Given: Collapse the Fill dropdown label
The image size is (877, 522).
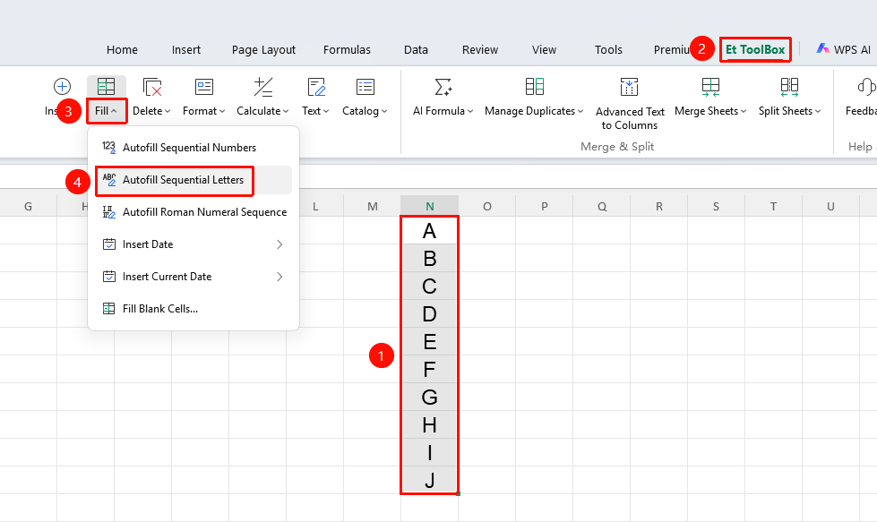Looking at the screenshot, I should (x=106, y=111).
